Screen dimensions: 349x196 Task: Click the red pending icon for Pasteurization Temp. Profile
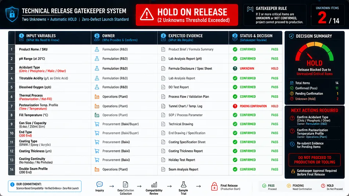[235, 106]
